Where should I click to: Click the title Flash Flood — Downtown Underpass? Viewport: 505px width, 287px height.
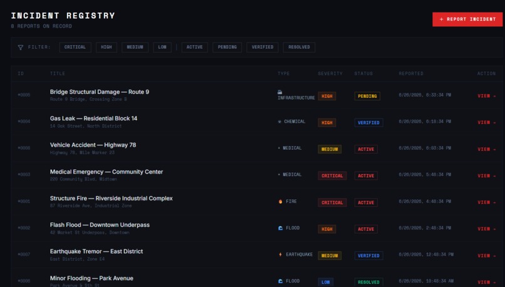(100, 225)
